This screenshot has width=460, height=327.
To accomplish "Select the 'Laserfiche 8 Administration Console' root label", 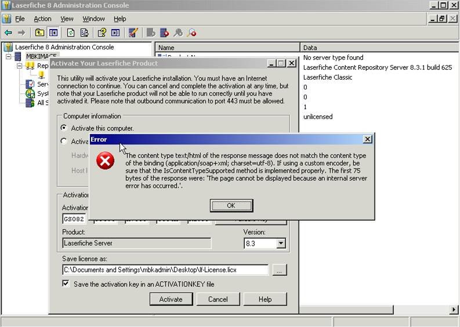I will pos(64,47).
